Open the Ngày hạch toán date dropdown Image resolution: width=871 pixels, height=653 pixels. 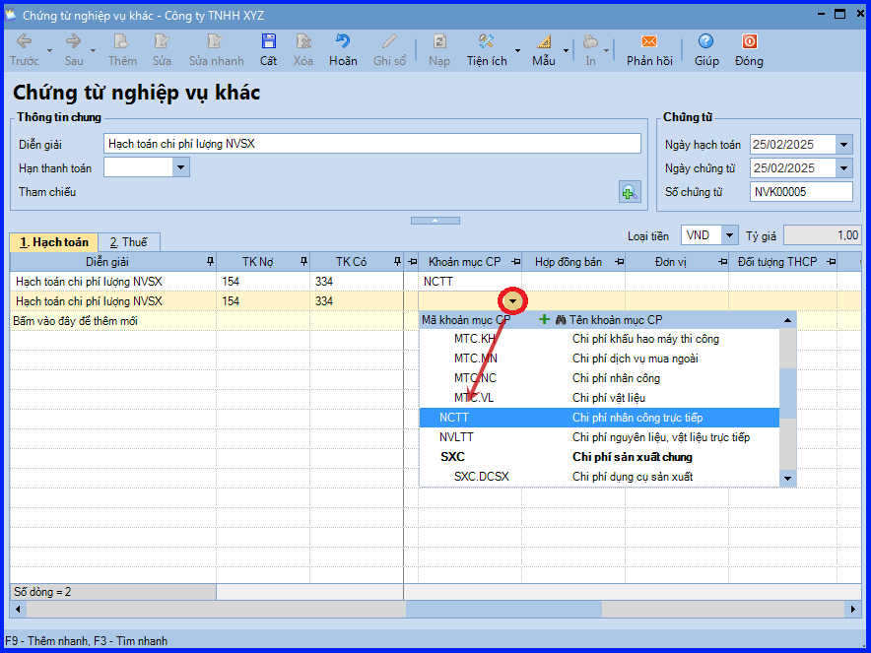(843, 145)
